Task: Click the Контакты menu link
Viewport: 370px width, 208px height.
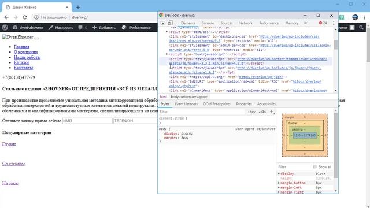Action: tap(23, 68)
